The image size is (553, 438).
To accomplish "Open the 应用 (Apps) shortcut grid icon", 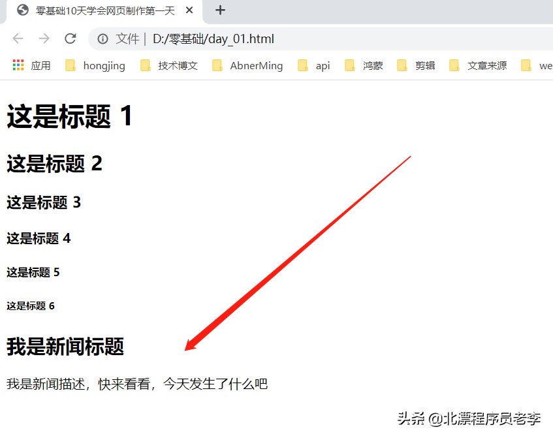I will [18, 65].
